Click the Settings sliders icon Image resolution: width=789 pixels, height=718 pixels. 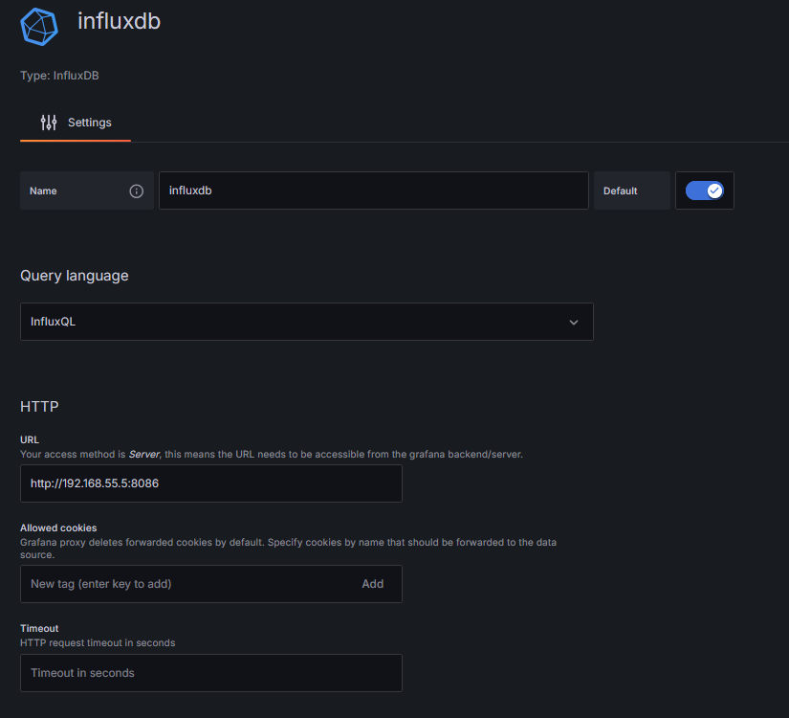click(49, 123)
